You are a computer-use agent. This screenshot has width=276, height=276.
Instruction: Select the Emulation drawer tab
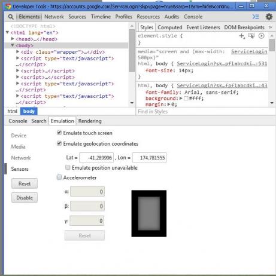click(62, 121)
